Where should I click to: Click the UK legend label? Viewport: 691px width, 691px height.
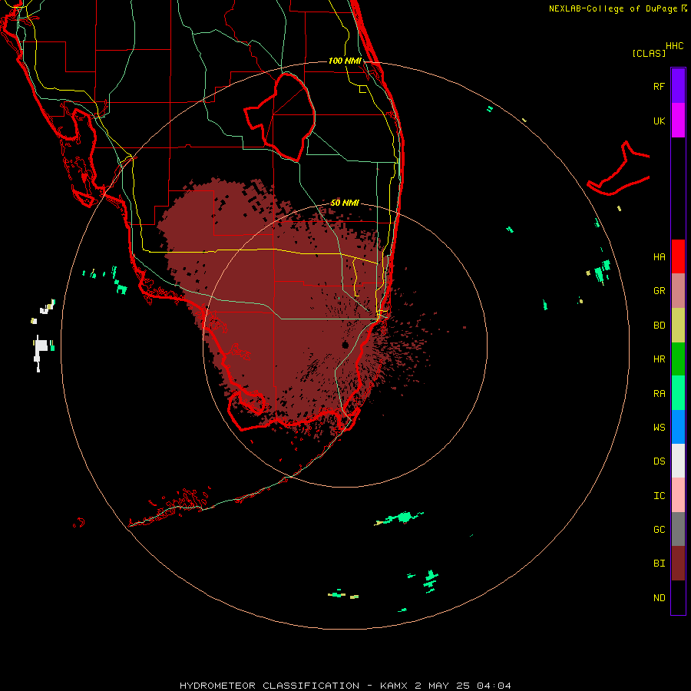point(659,121)
